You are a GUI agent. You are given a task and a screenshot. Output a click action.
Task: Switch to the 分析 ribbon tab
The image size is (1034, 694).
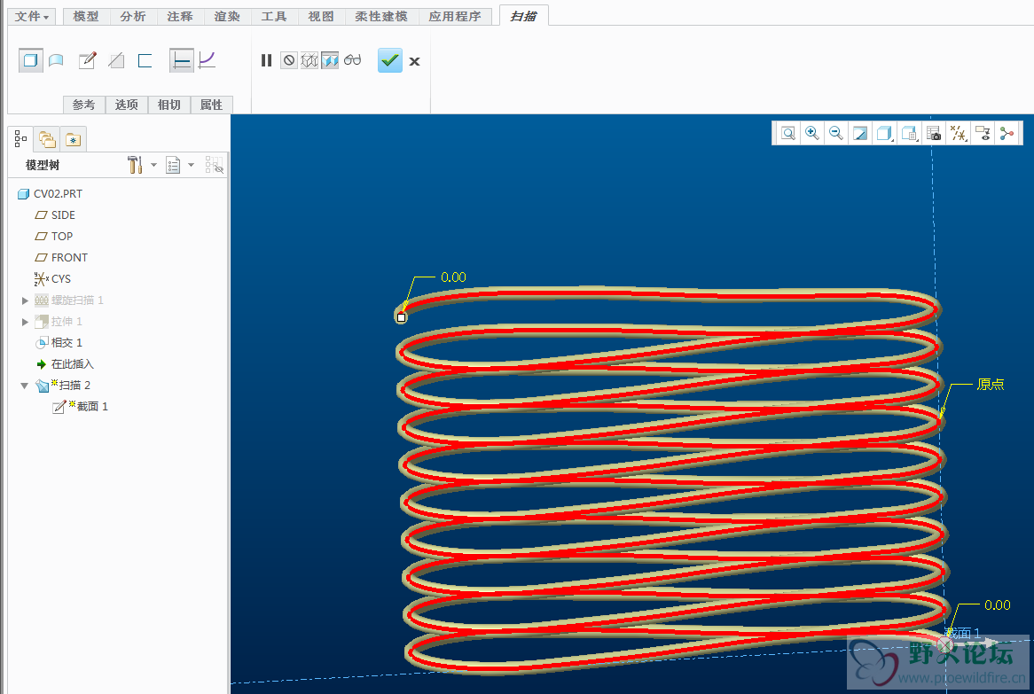click(133, 17)
